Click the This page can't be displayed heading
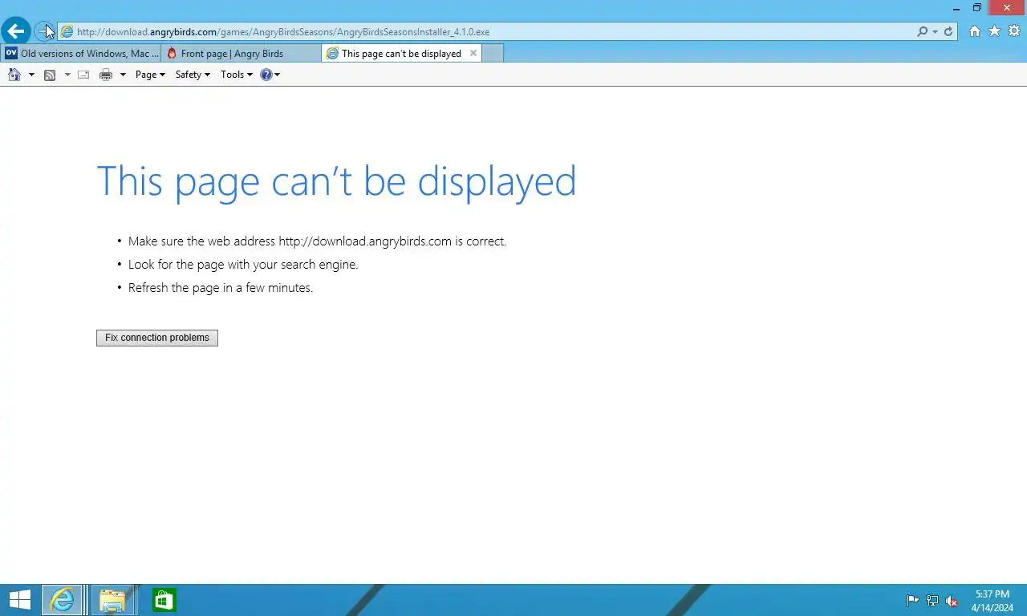The height and width of the screenshot is (616, 1027). click(x=336, y=181)
